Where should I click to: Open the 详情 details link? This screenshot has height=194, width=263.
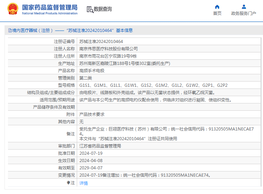[83, 183]
